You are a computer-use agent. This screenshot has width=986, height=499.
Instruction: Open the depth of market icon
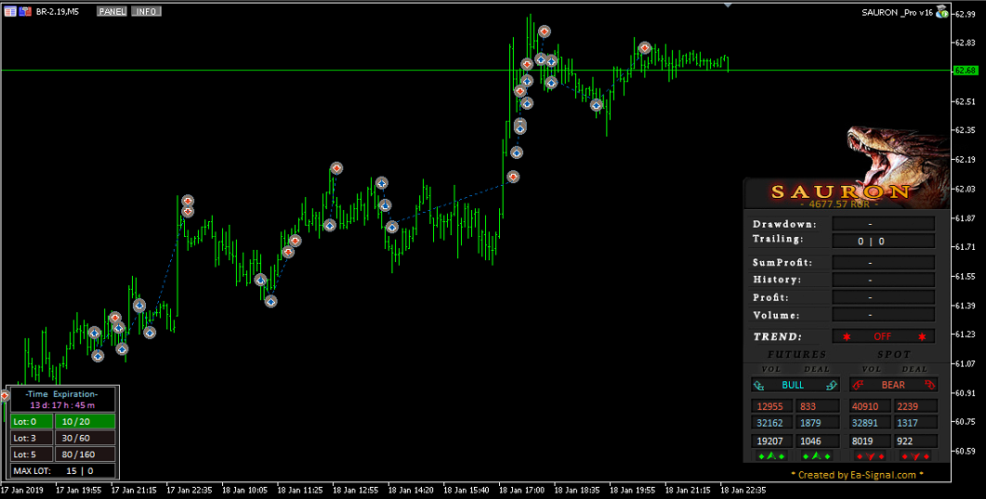[25, 10]
